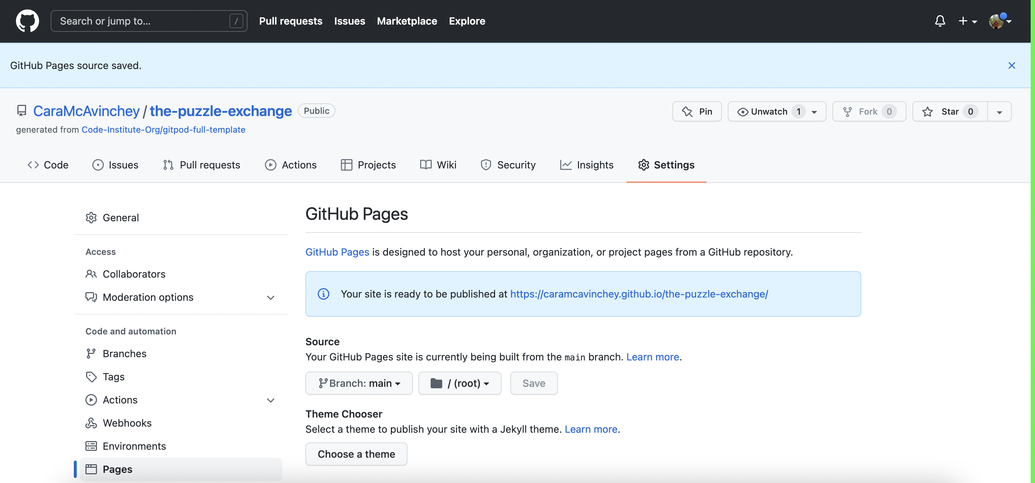Open Tags settings
The image size is (1035, 483).
click(x=181, y=377)
